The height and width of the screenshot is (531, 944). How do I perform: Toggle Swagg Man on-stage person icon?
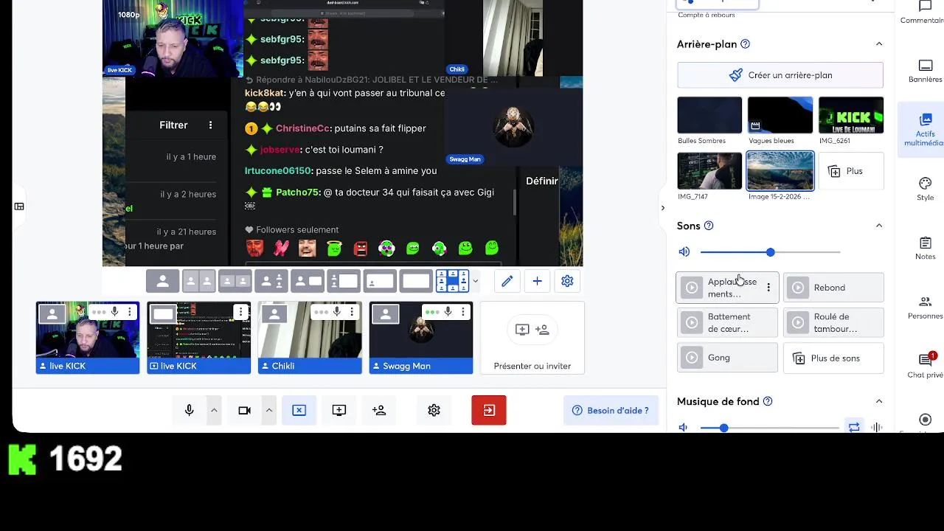[385, 315]
